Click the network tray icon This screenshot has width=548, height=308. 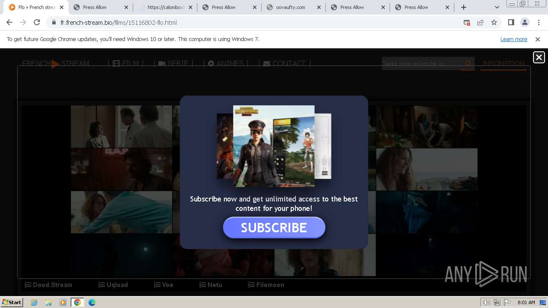point(497,302)
